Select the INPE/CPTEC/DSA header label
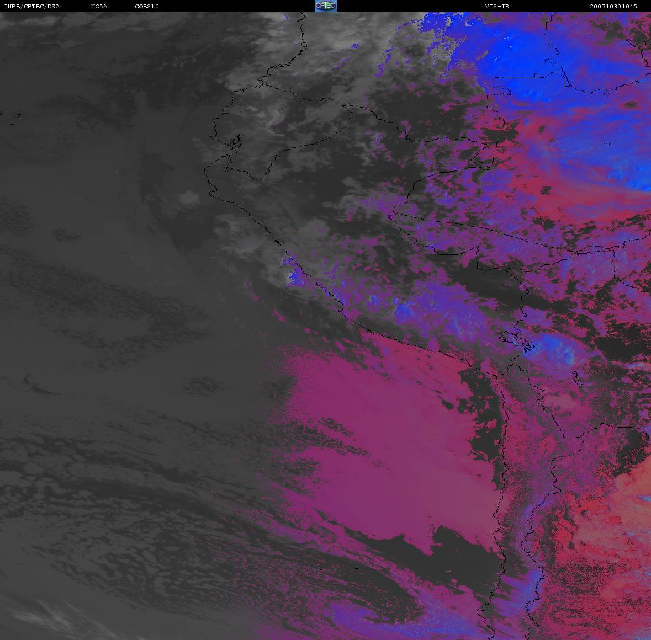The width and height of the screenshot is (651, 640). 32,6
